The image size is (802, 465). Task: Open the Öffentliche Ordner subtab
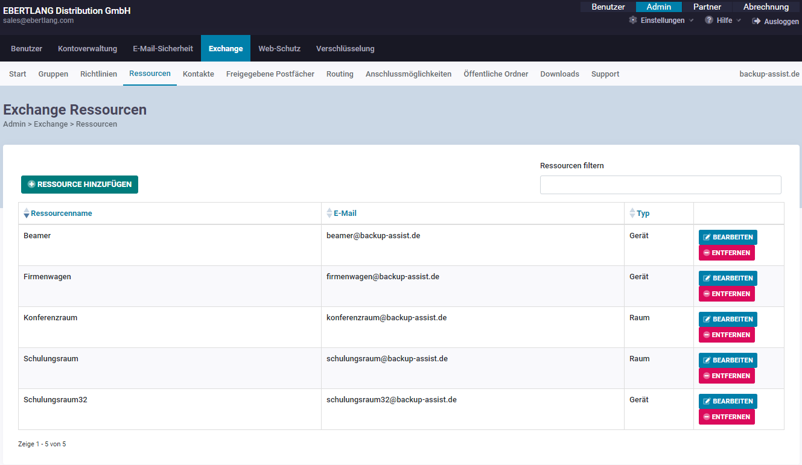[x=495, y=74]
